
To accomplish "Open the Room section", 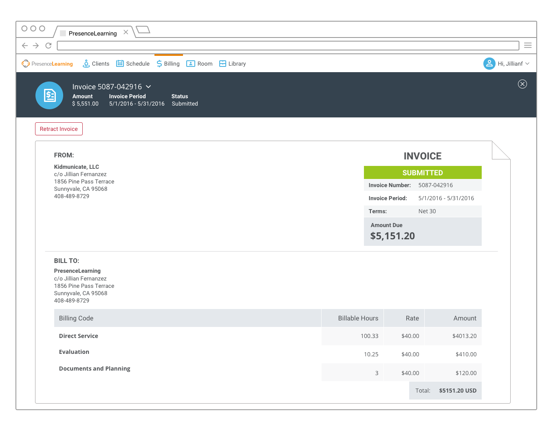I will (x=199, y=64).
